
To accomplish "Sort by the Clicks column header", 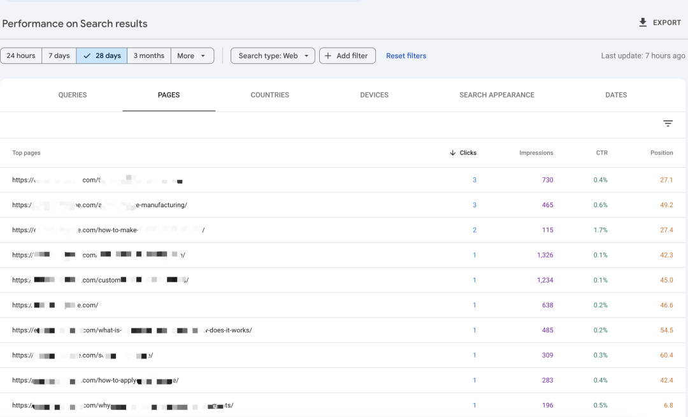I will pos(468,153).
